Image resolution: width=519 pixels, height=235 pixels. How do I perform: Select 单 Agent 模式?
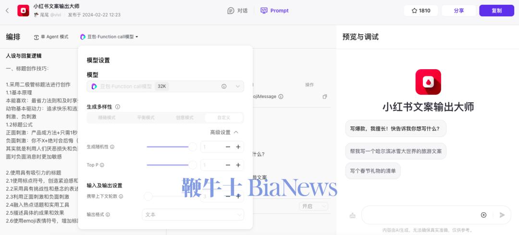pos(51,37)
